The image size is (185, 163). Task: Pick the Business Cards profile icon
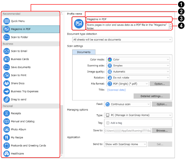pos(6,59)
